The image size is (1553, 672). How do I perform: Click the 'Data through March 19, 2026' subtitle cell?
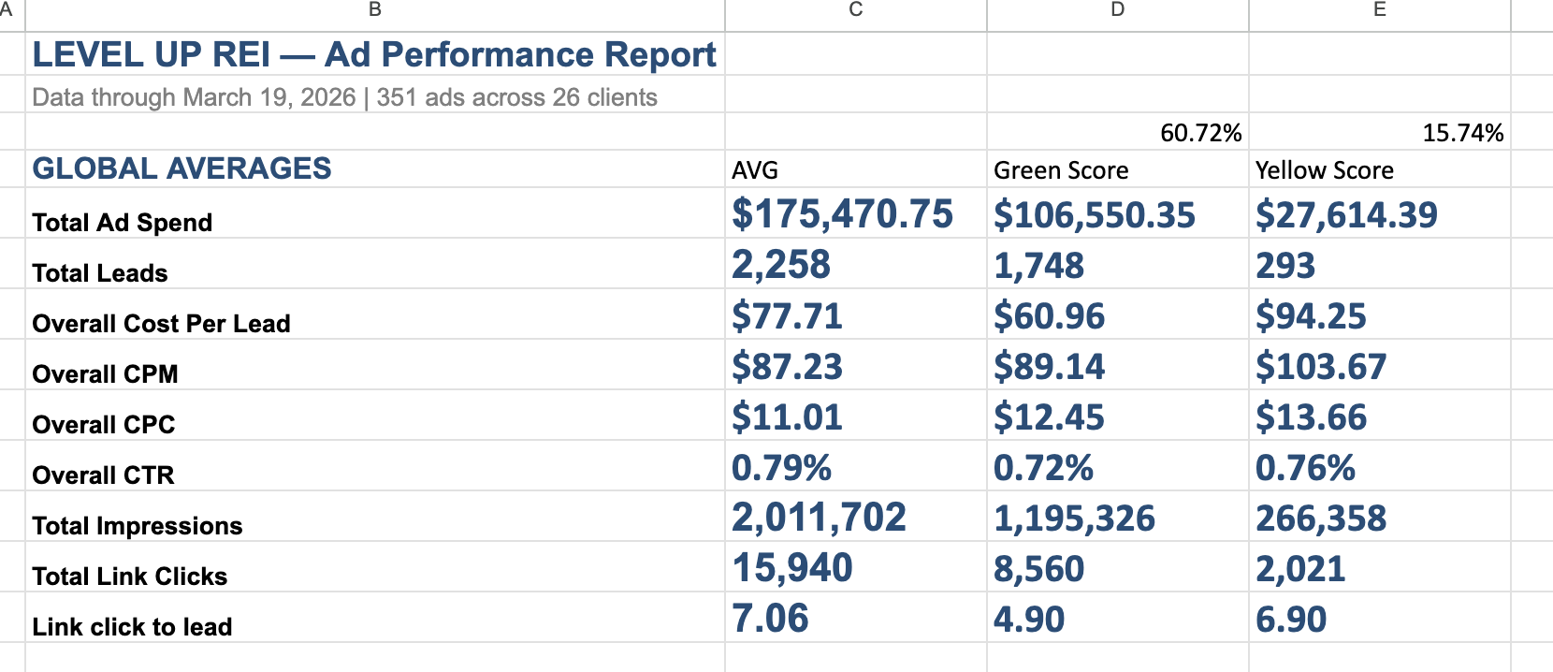click(x=375, y=96)
